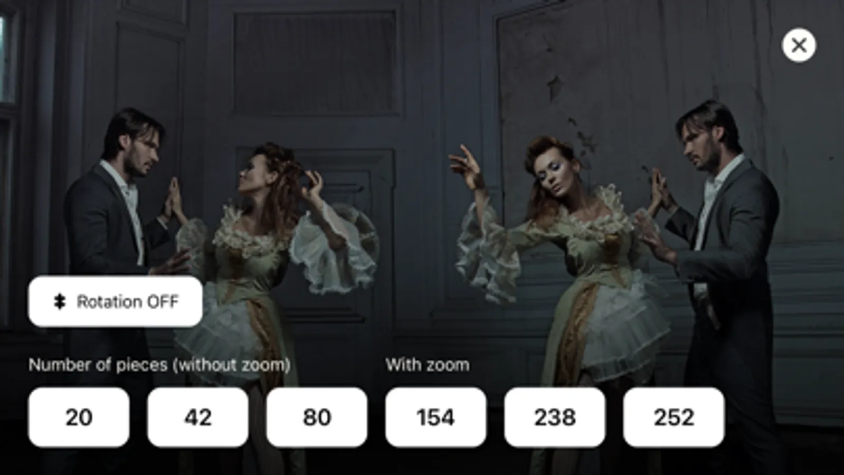Click the left woman's ruffled sleeve
Viewport: 844px width, 475px height.
click(335, 248)
